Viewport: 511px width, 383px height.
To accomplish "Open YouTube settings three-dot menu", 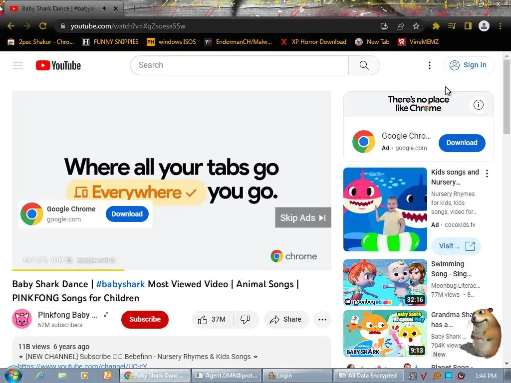I will 430,65.
